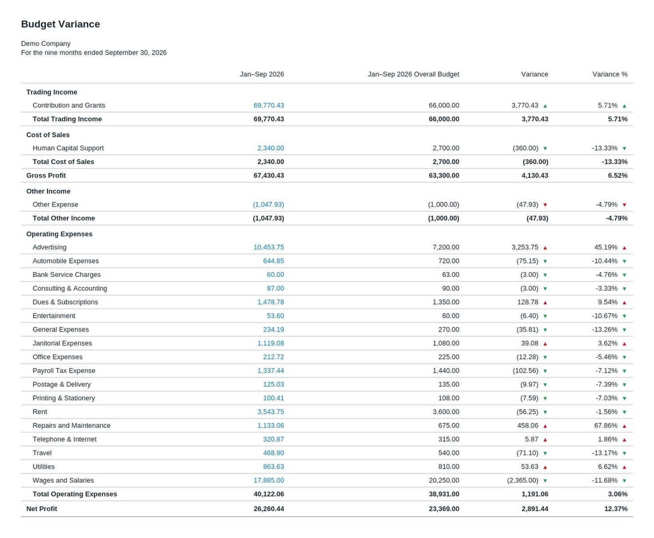Click red down arrow beside -4.79% in Other Expense row
654x538 pixels.
625,205
